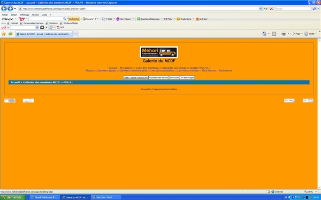
Task: Click the Print icon in command bar
Action: click(x=284, y=34)
